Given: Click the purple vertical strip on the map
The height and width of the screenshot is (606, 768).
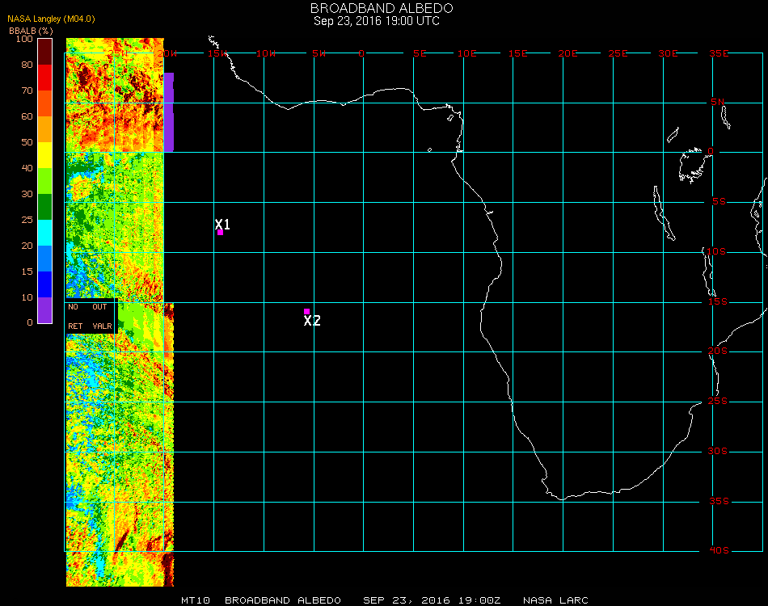Looking at the screenshot, I should point(169,112).
